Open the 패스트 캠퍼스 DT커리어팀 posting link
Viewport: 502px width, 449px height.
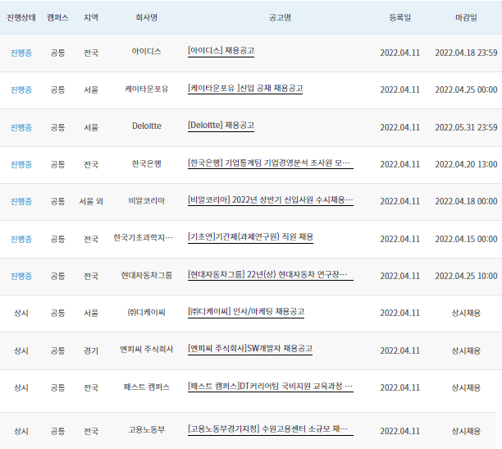pos(271,386)
